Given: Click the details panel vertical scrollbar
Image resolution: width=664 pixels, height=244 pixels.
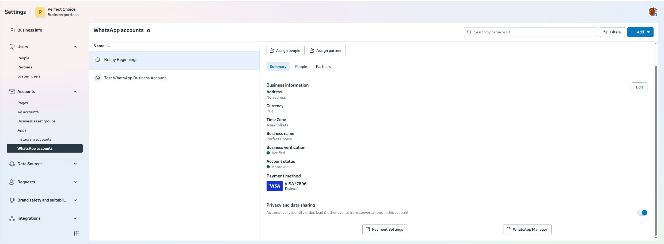Looking at the screenshot, I should 656,151.
